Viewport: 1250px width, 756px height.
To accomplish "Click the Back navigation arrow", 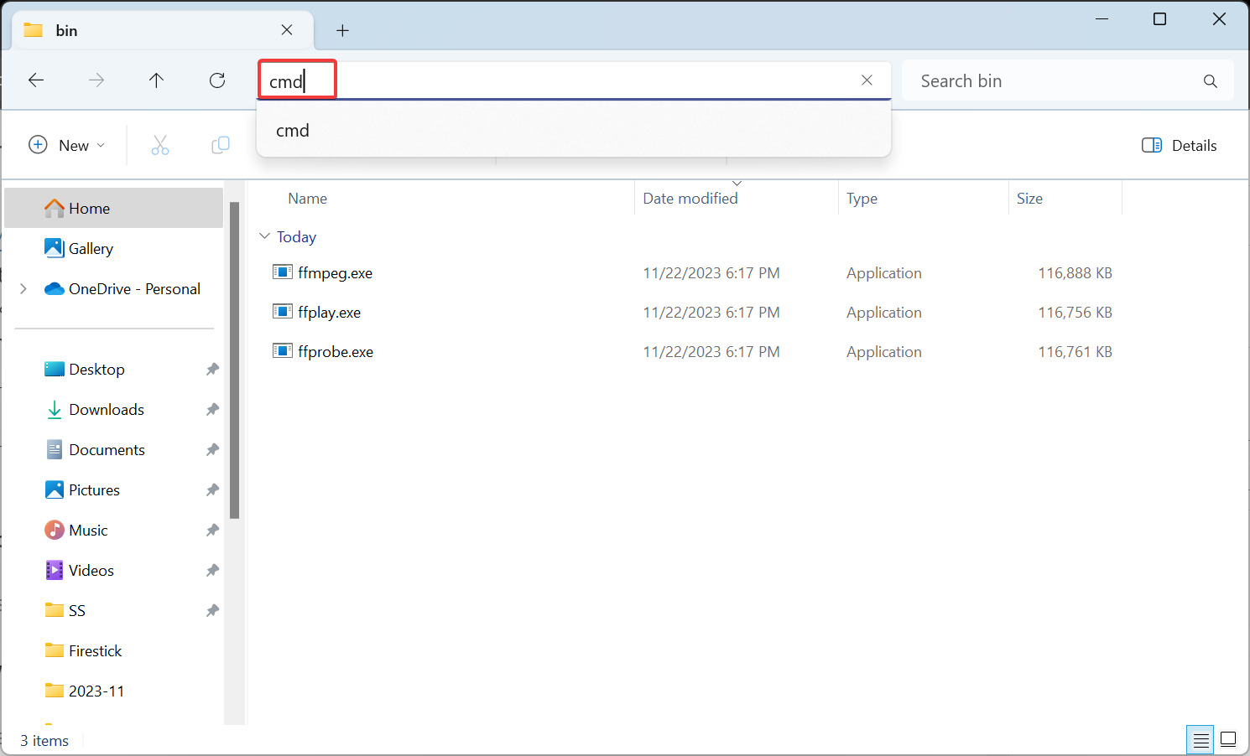I will point(36,80).
